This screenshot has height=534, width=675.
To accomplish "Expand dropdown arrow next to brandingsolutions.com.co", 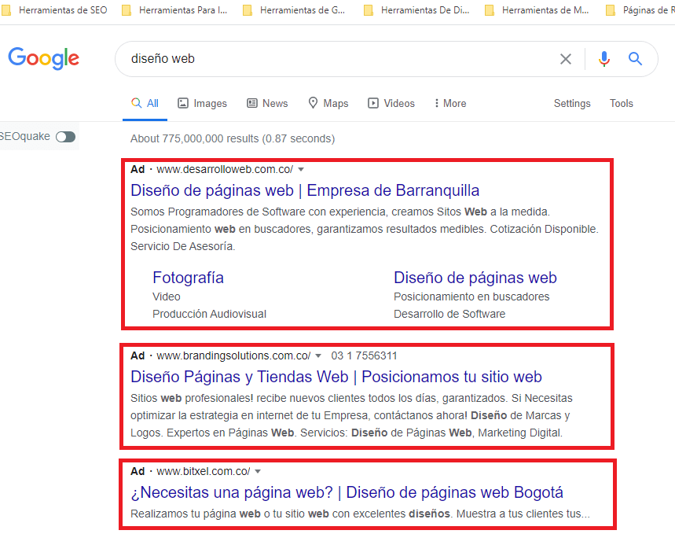I will coord(318,355).
